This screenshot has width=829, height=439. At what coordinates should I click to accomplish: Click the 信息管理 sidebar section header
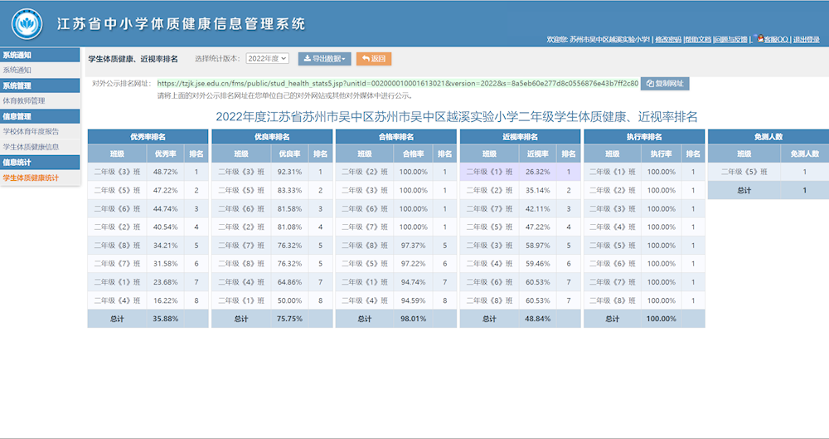40,116
